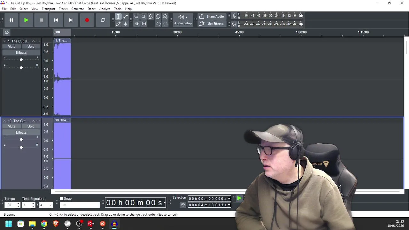
Task: Open the Generate menu
Action: [x=78, y=9]
